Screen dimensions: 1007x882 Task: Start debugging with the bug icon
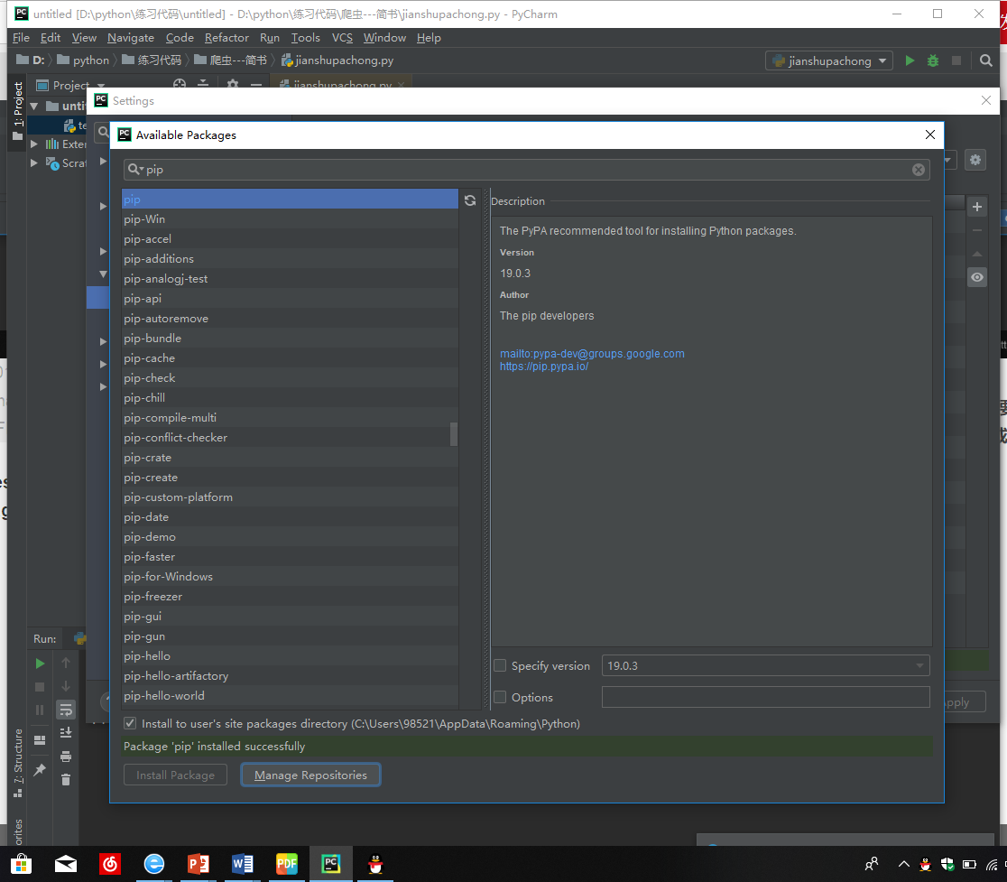pyautogui.click(x=932, y=60)
